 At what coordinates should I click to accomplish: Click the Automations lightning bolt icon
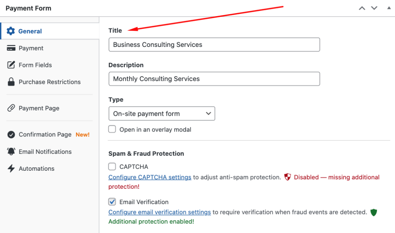[x=11, y=168]
